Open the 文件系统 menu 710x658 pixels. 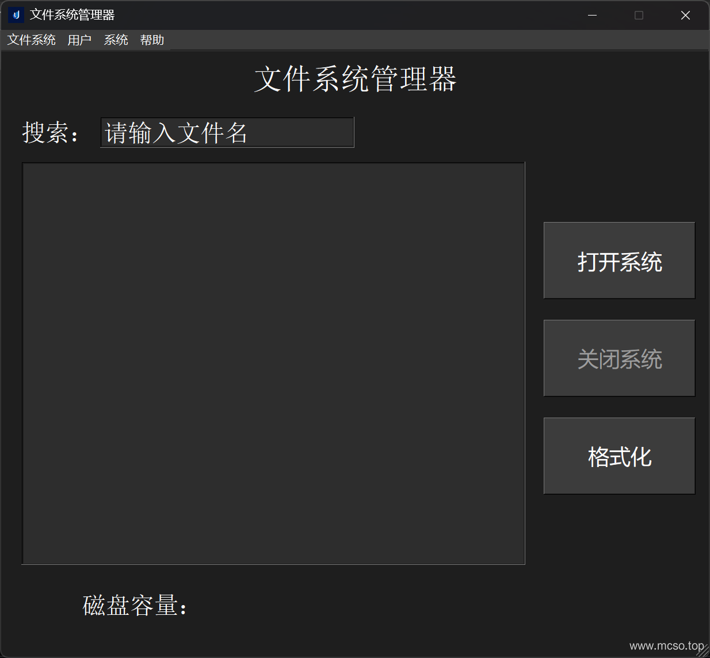(32, 40)
